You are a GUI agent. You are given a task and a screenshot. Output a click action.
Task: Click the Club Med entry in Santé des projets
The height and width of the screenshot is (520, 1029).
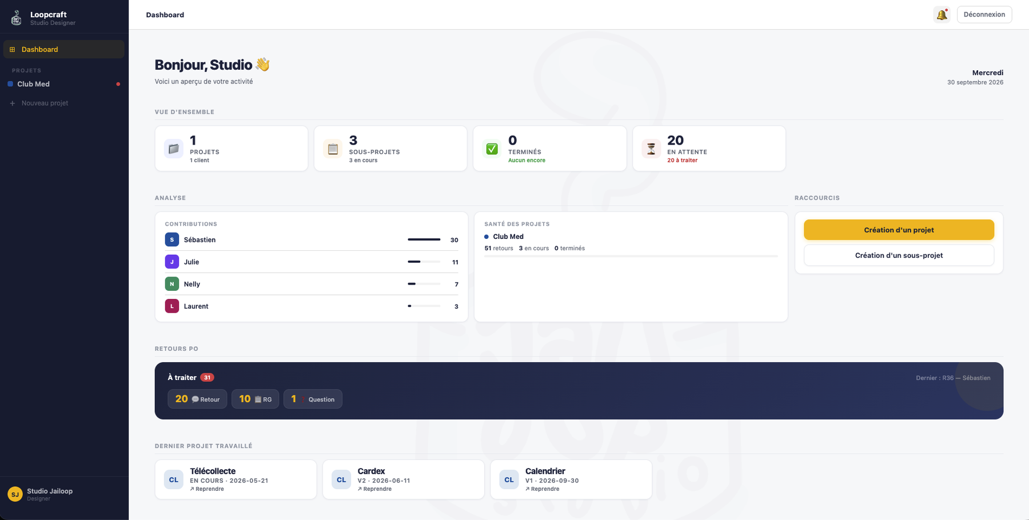508,237
